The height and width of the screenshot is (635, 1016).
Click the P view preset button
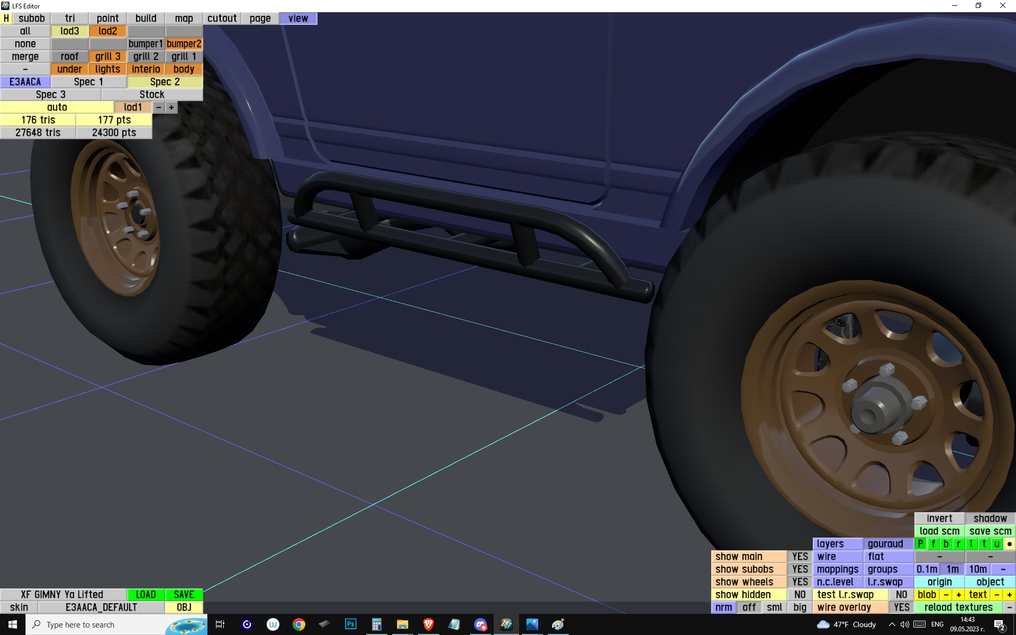[x=921, y=543]
